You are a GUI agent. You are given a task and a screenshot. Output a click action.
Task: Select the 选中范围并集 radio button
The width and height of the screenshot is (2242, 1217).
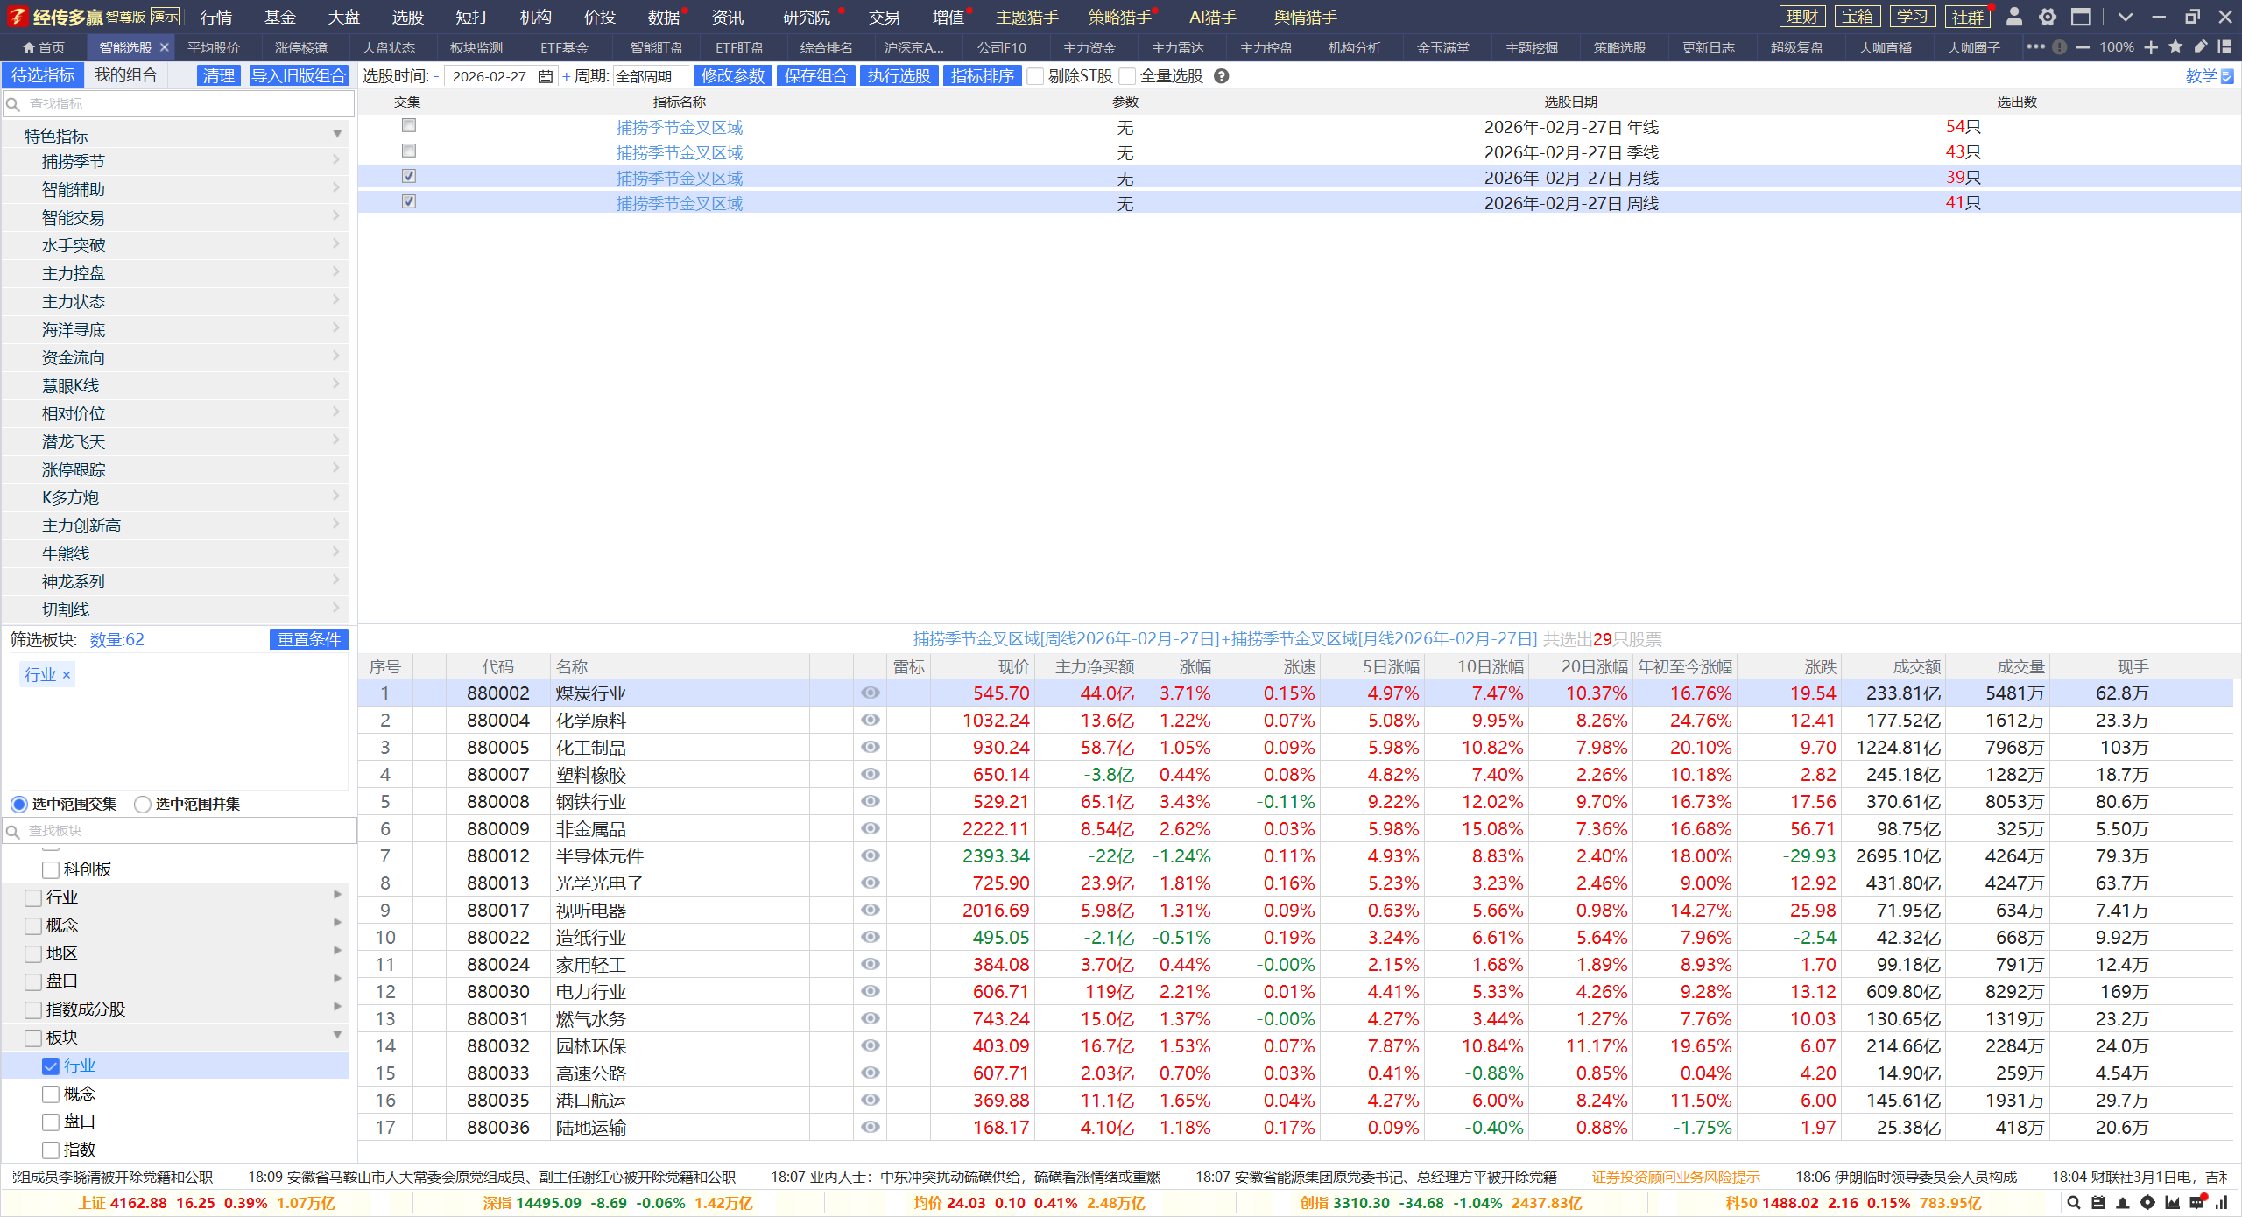(143, 804)
